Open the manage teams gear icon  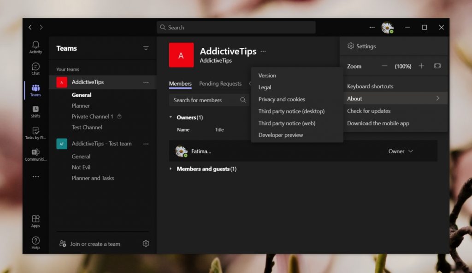point(146,244)
